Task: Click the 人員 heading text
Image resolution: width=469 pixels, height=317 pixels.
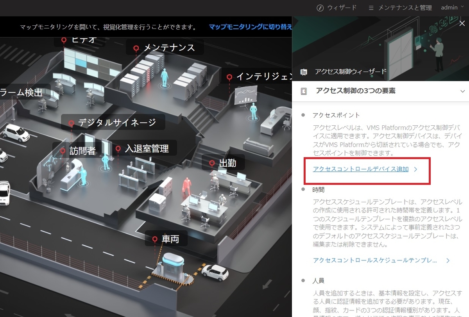Action: coord(319,281)
